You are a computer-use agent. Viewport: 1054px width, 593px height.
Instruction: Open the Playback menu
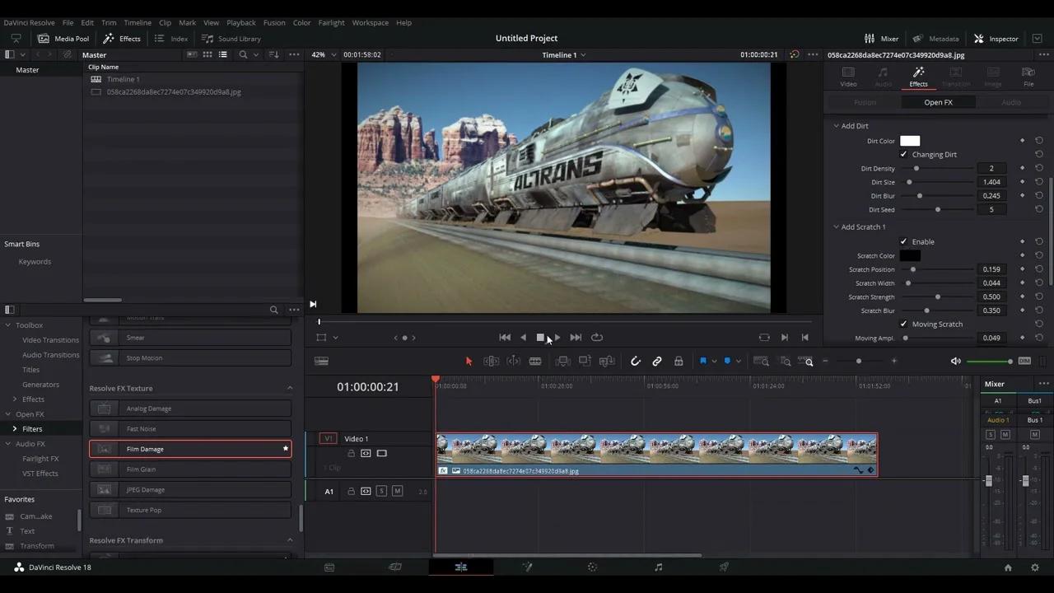(240, 22)
